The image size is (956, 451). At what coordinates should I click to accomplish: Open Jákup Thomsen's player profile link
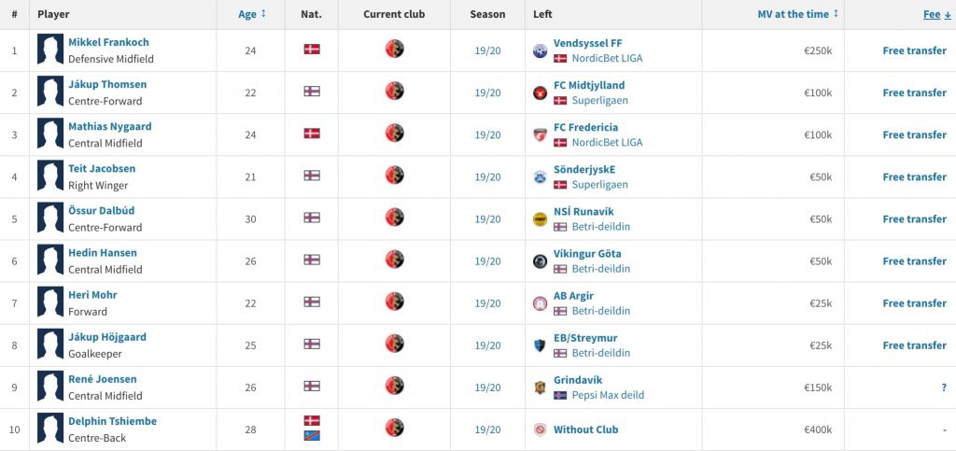click(107, 84)
